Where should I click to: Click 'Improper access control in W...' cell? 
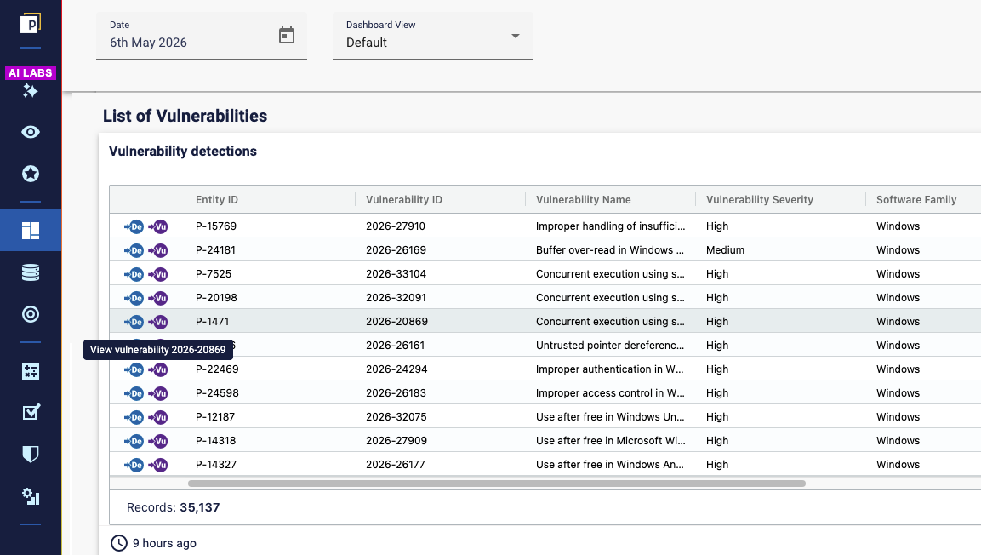click(x=610, y=392)
